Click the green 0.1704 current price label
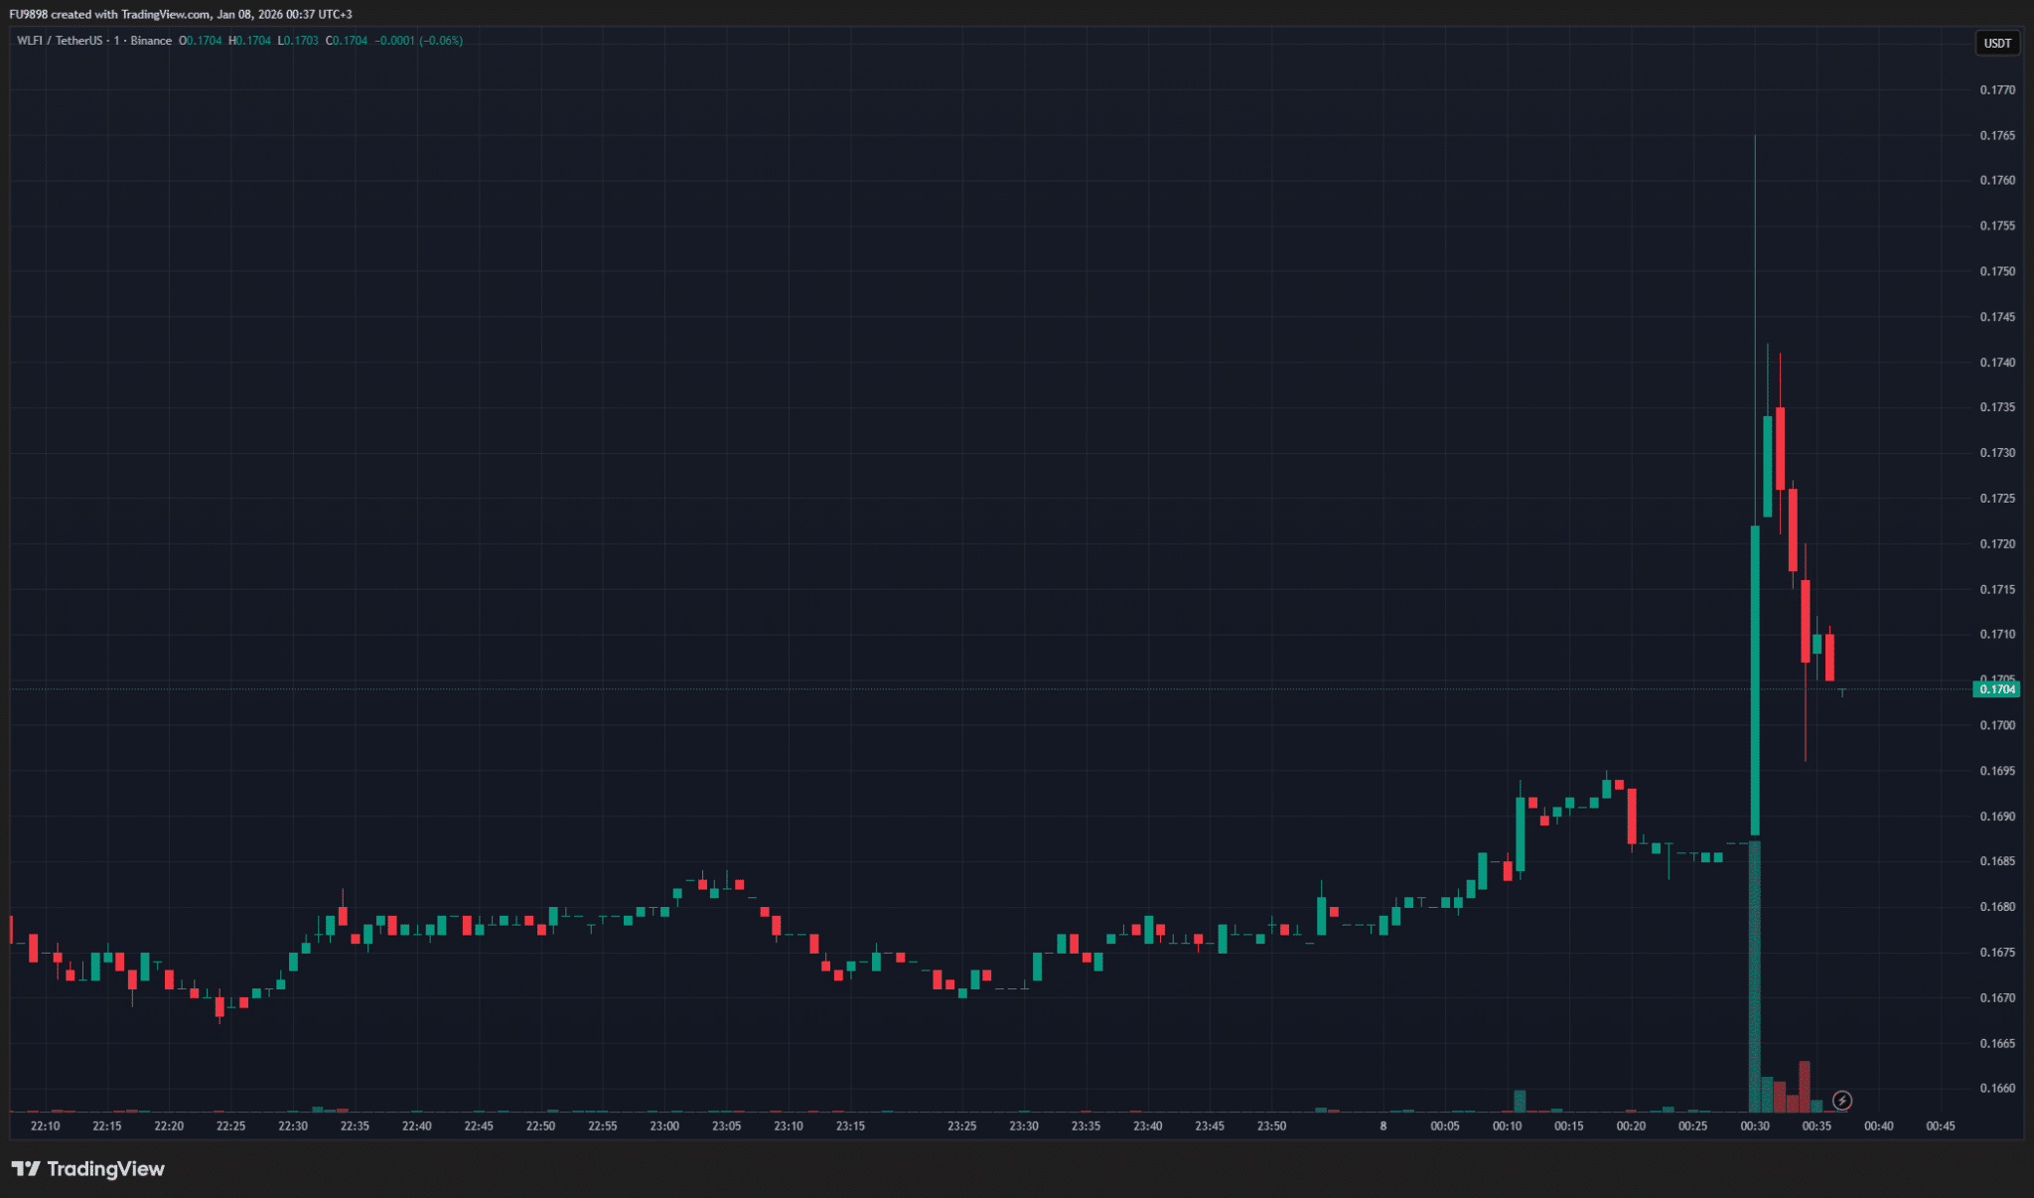 1996,688
